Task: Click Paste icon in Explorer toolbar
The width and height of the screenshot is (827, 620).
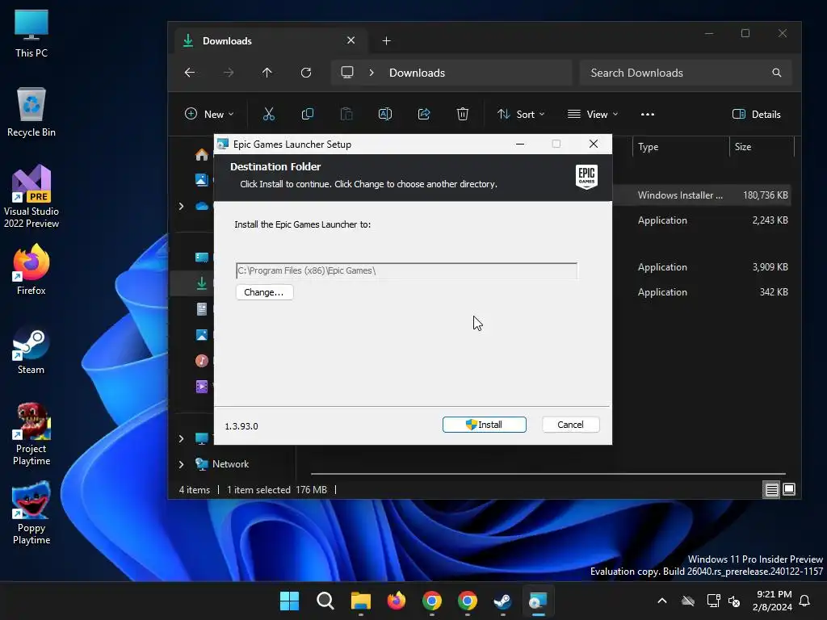Action: coord(346,114)
